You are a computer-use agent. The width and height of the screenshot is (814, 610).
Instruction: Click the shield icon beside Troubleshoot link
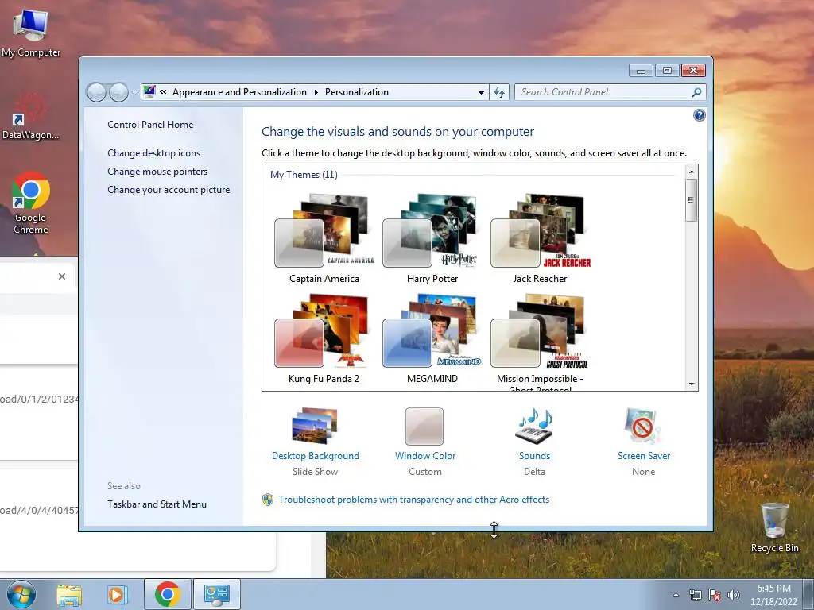[268, 500]
